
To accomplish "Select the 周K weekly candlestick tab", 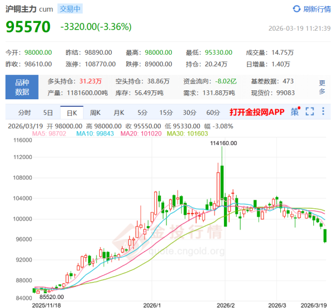I will 95,113.
